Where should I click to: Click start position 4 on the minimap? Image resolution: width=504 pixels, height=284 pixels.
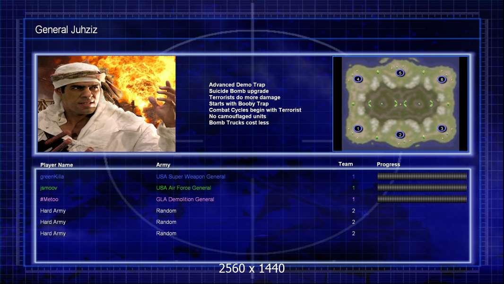coord(358,79)
